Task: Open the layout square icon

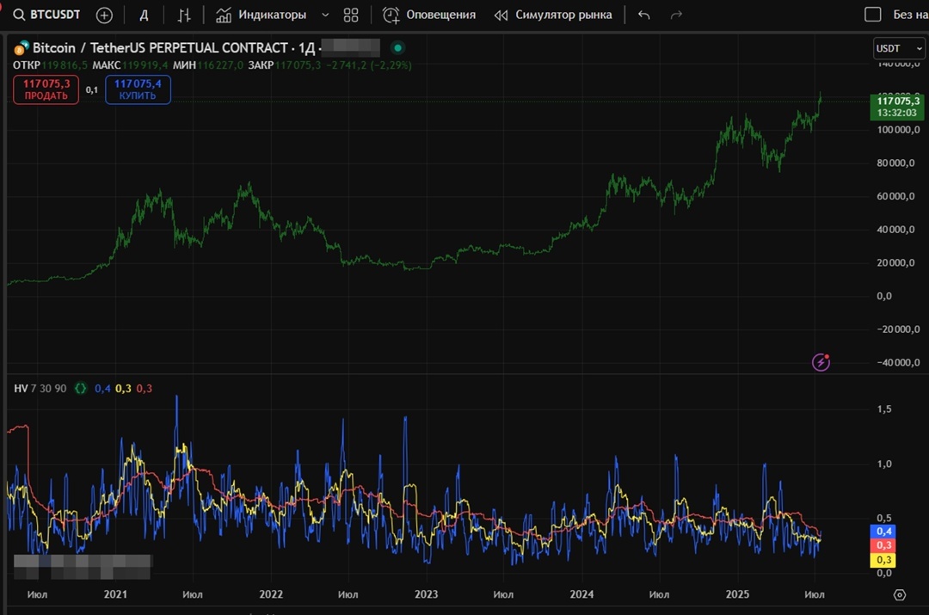Action: click(x=873, y=15)
